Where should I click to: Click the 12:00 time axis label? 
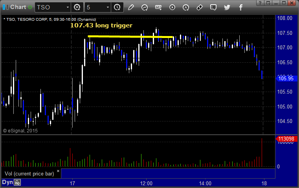146,183
